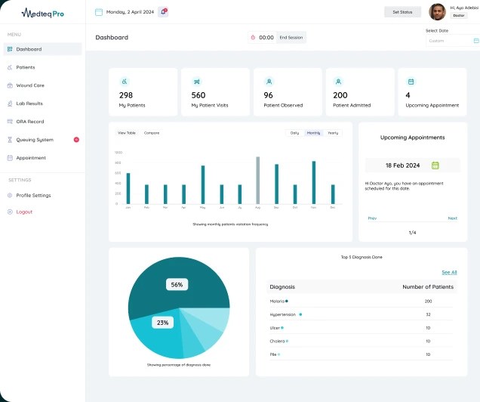Viewport: 480px width, 402px height.
Task: Open the Dashboard menu item
Action: [x=42, y=49]
